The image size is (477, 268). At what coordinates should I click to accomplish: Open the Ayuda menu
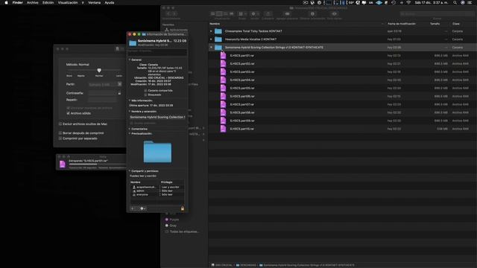pyautogui.click(x=110, y=3)
